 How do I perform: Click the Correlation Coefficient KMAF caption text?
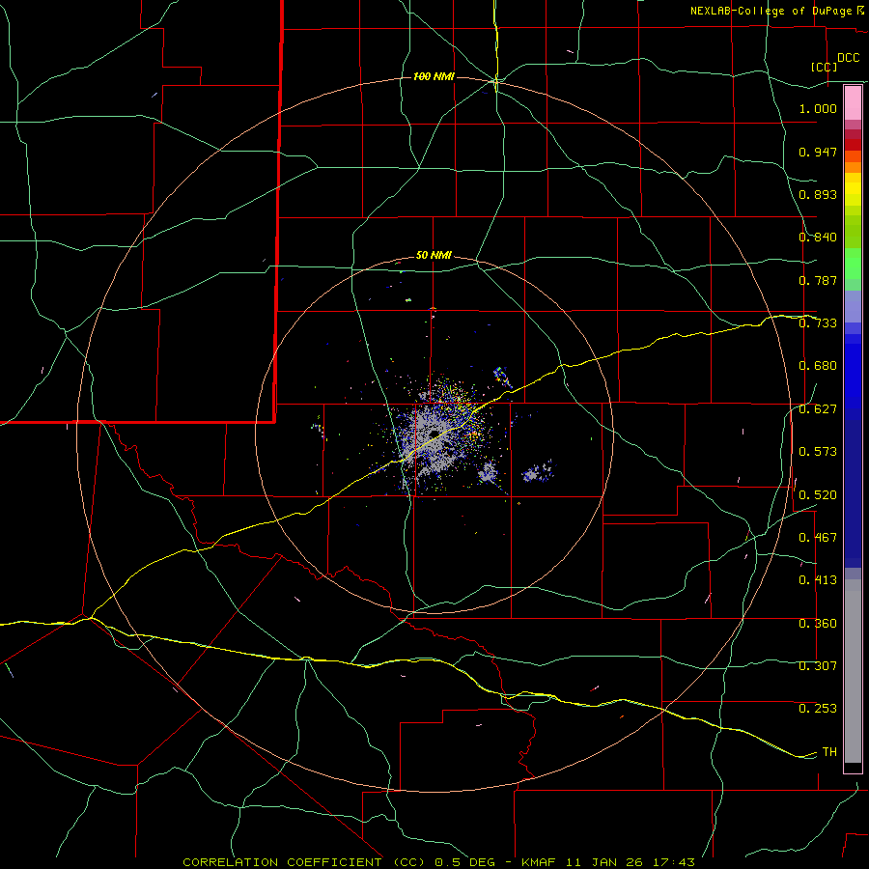[x=438, y=862]
